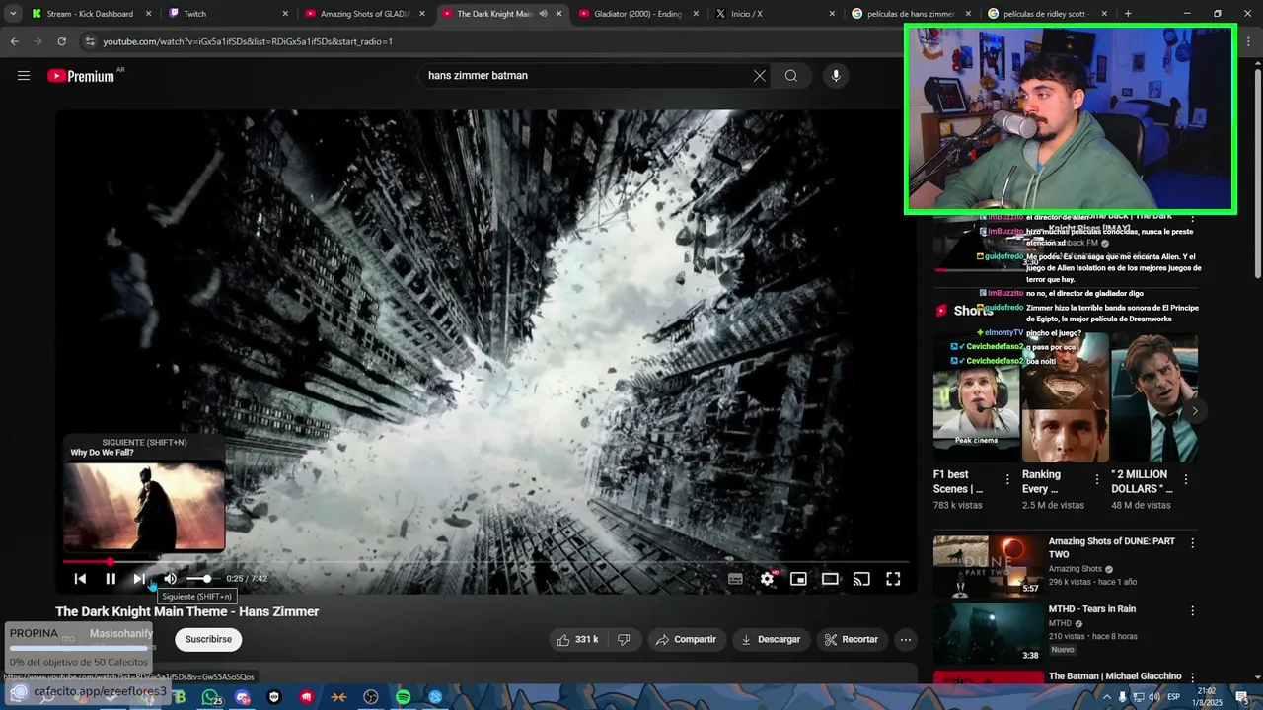Viewport: 1263px width, 710px height.
Task: Open more actions menu beside Recortar
Action: (905, 640)
